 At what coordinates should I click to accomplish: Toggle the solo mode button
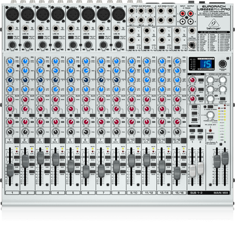(210, 137)
